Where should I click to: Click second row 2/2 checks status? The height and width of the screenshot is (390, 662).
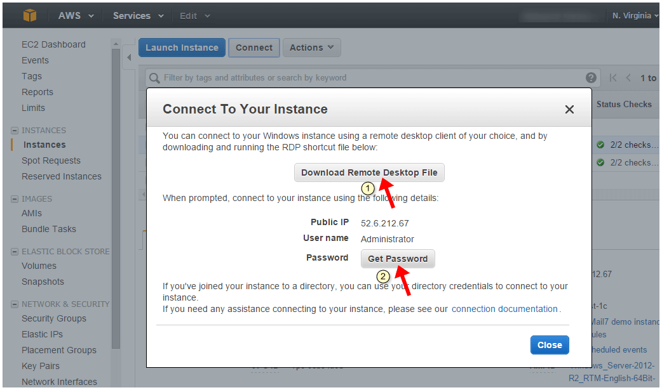tap(627, 163)
